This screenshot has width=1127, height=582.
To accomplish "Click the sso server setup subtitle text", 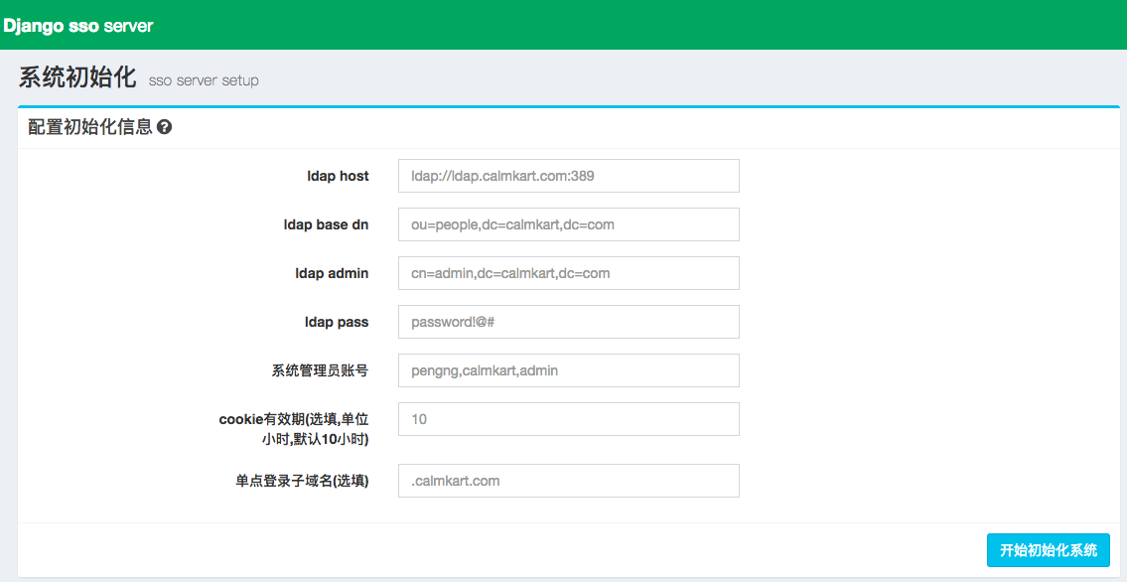I will 203,81.
